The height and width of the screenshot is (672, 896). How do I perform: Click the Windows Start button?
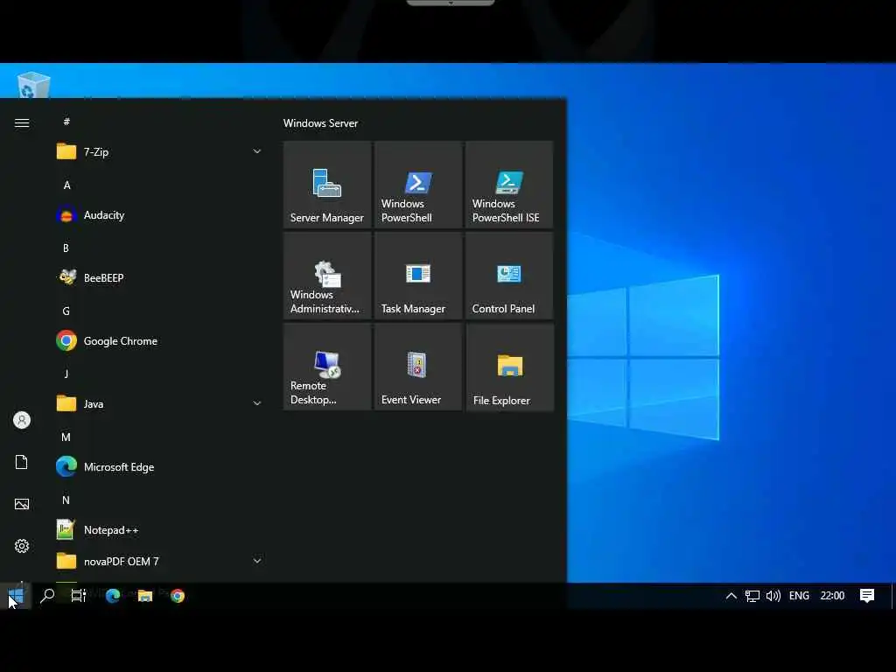16,596
